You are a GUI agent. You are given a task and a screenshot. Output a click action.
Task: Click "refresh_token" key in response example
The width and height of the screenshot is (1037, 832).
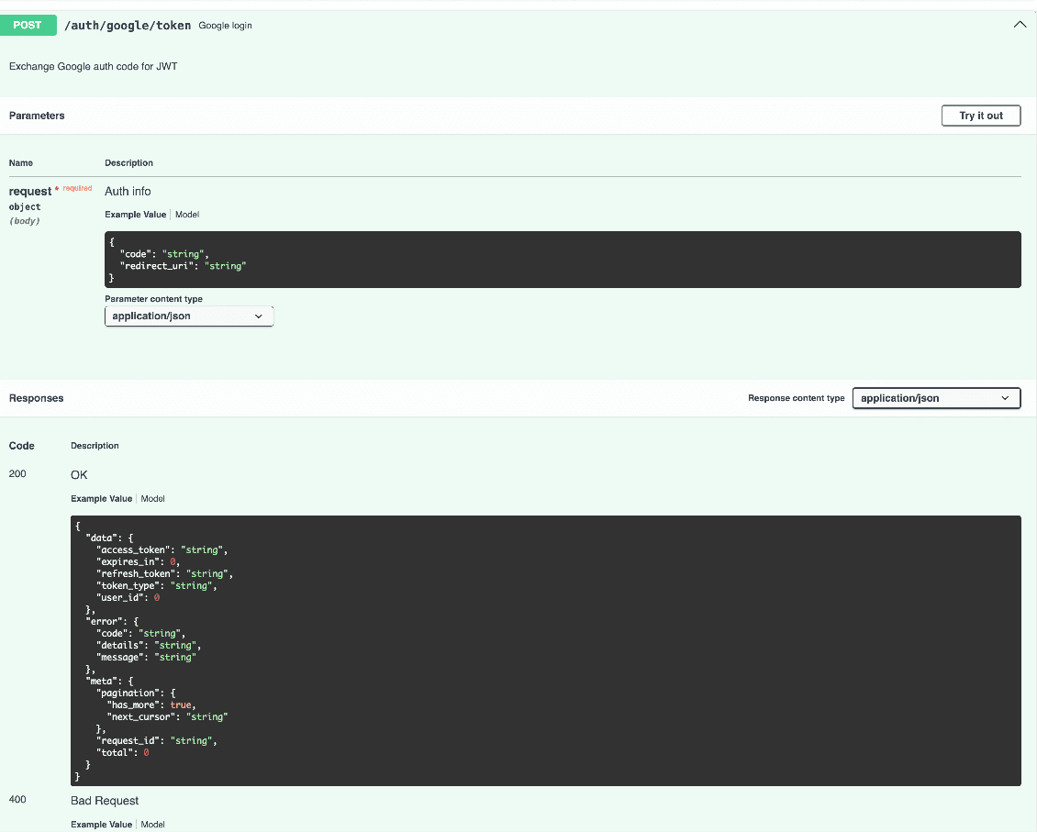136,573
